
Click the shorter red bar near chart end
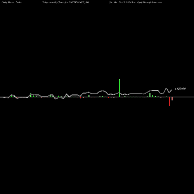point(172,99)
